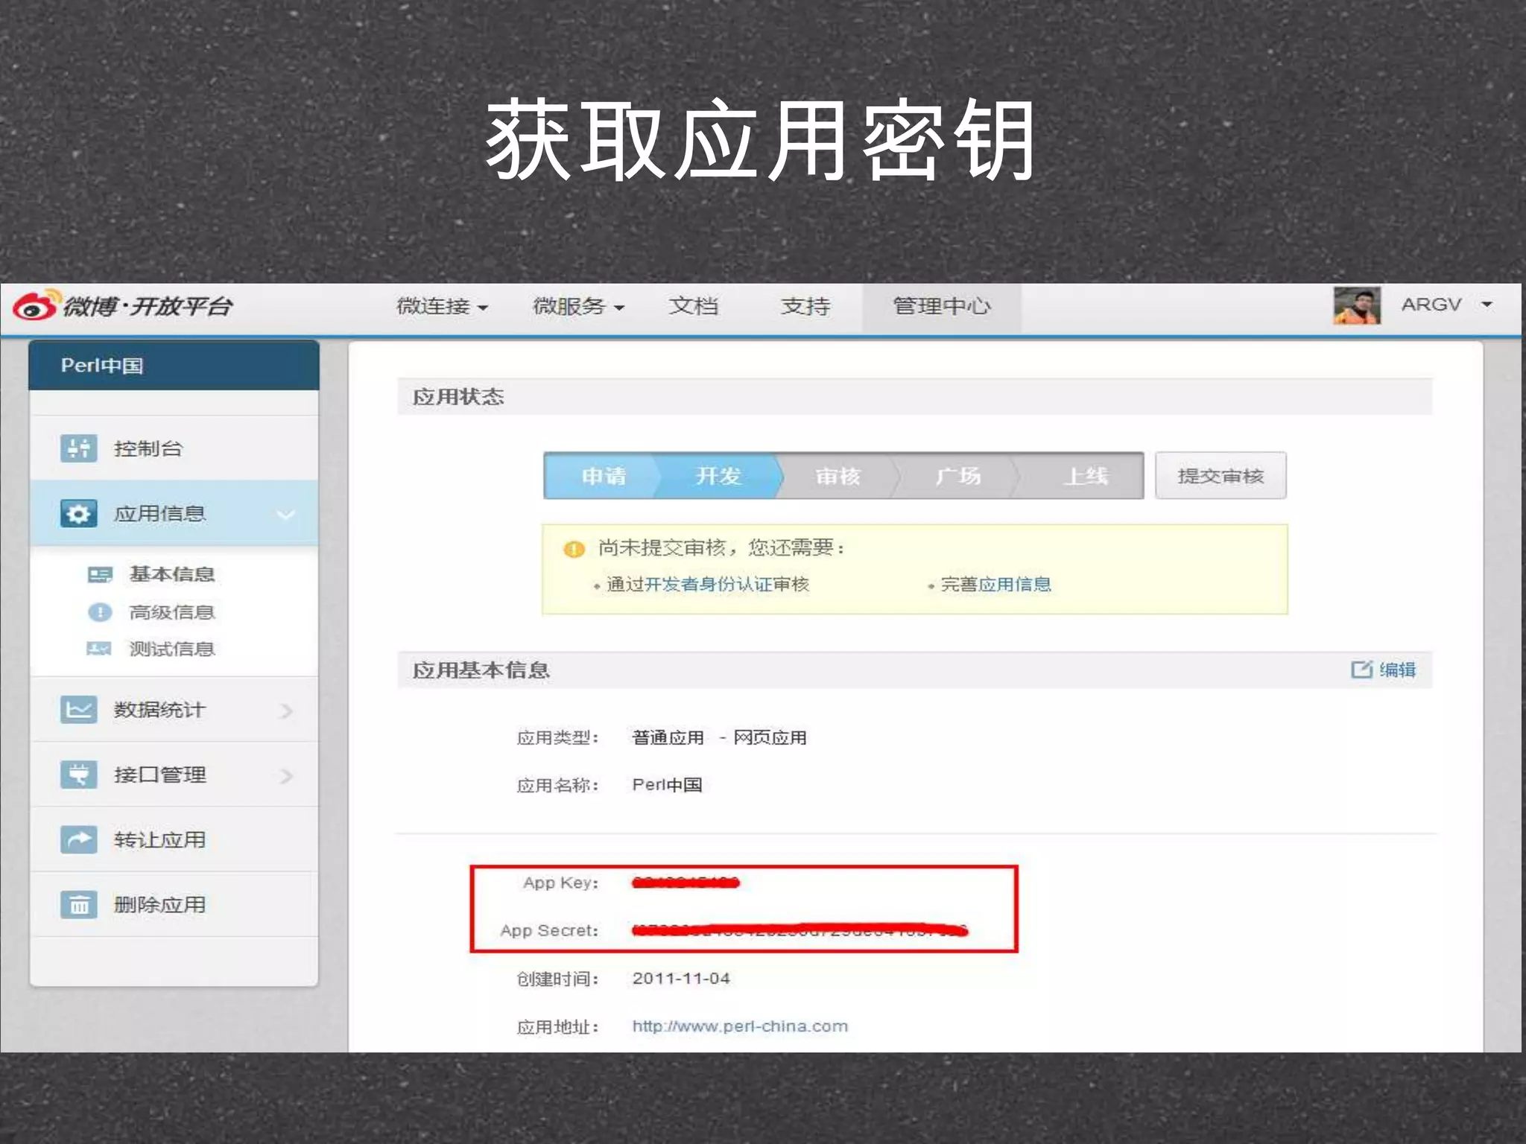The image size is (1526, 1144).
Task: Open the 微连接 dropdown menu
Action: point(442,306)
